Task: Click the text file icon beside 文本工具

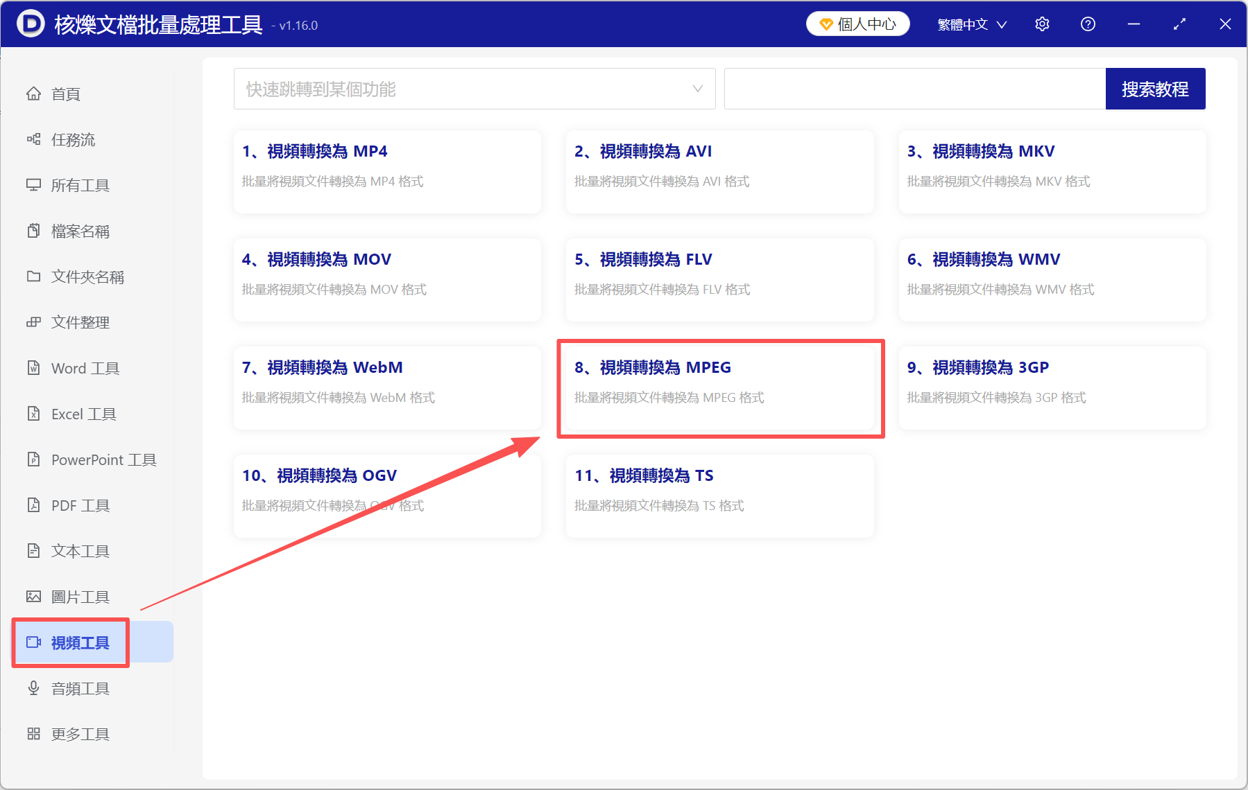Action: pyautogui.click(x=33, y=551)
